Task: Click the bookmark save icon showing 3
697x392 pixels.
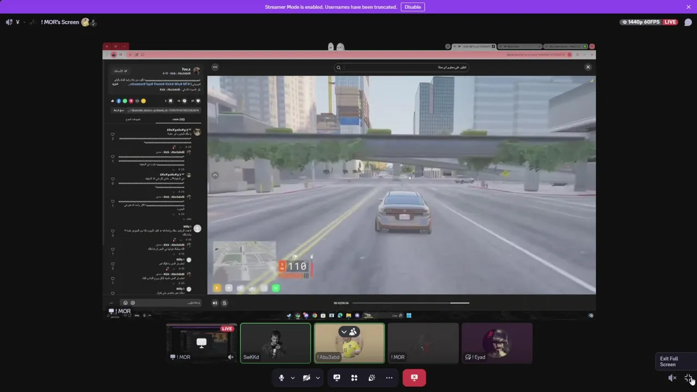Action: point(170,101)
